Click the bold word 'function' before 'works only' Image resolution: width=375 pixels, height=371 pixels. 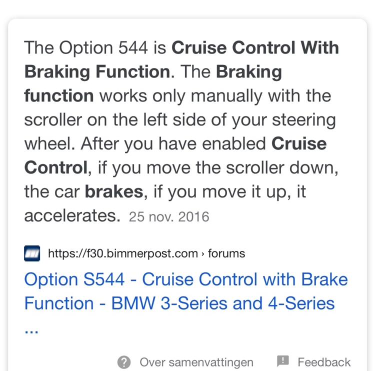pos(58,96)
